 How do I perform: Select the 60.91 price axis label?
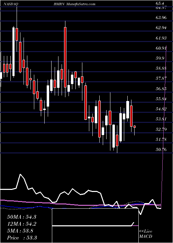161,48
